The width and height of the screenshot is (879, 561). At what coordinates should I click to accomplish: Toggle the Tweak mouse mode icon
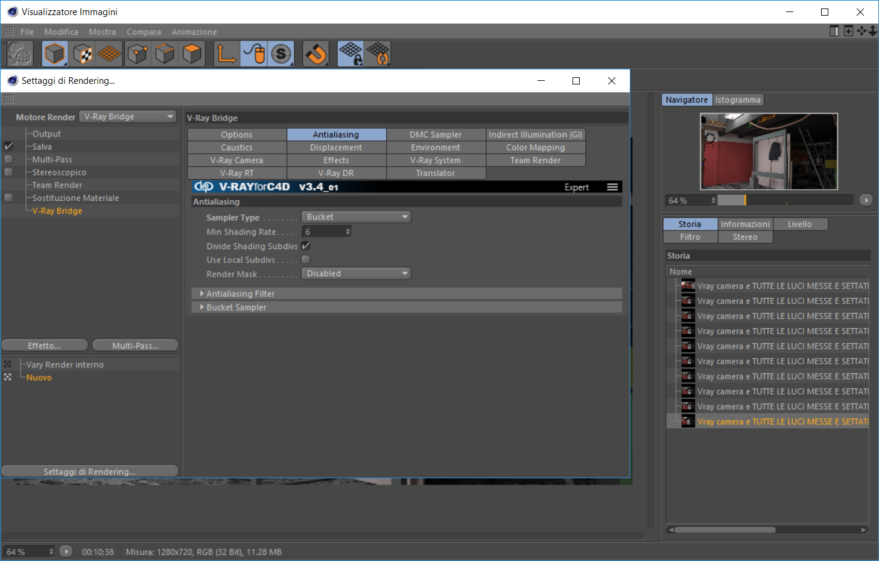(x=254, y=54)
